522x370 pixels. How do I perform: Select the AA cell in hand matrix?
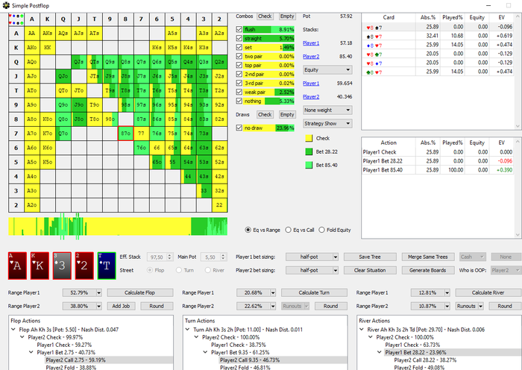pos(31,34)
